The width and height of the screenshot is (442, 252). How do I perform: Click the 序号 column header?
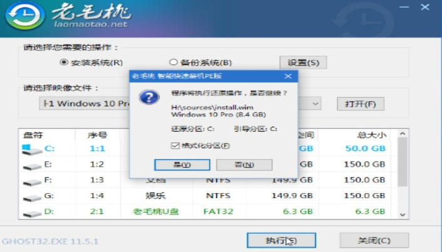pyautogui.click(x=97, y=135)
